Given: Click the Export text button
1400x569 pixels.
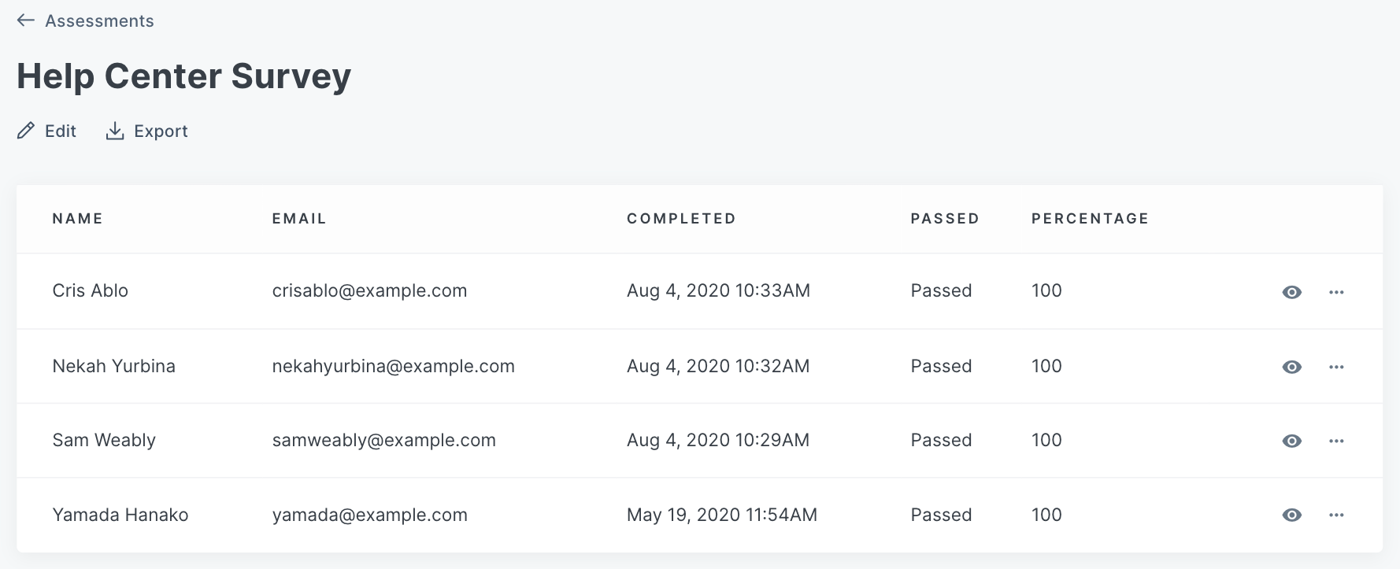Looking at the screenshot, I should [x=161, y=131].
